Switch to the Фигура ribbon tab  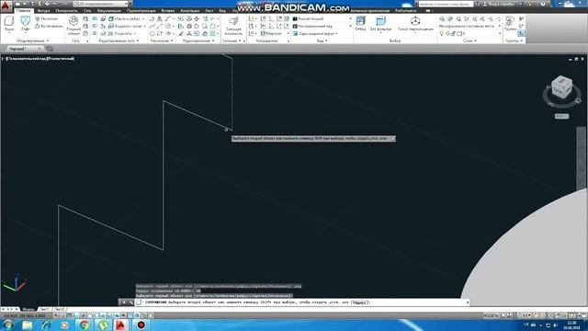(x=43, y=10)
